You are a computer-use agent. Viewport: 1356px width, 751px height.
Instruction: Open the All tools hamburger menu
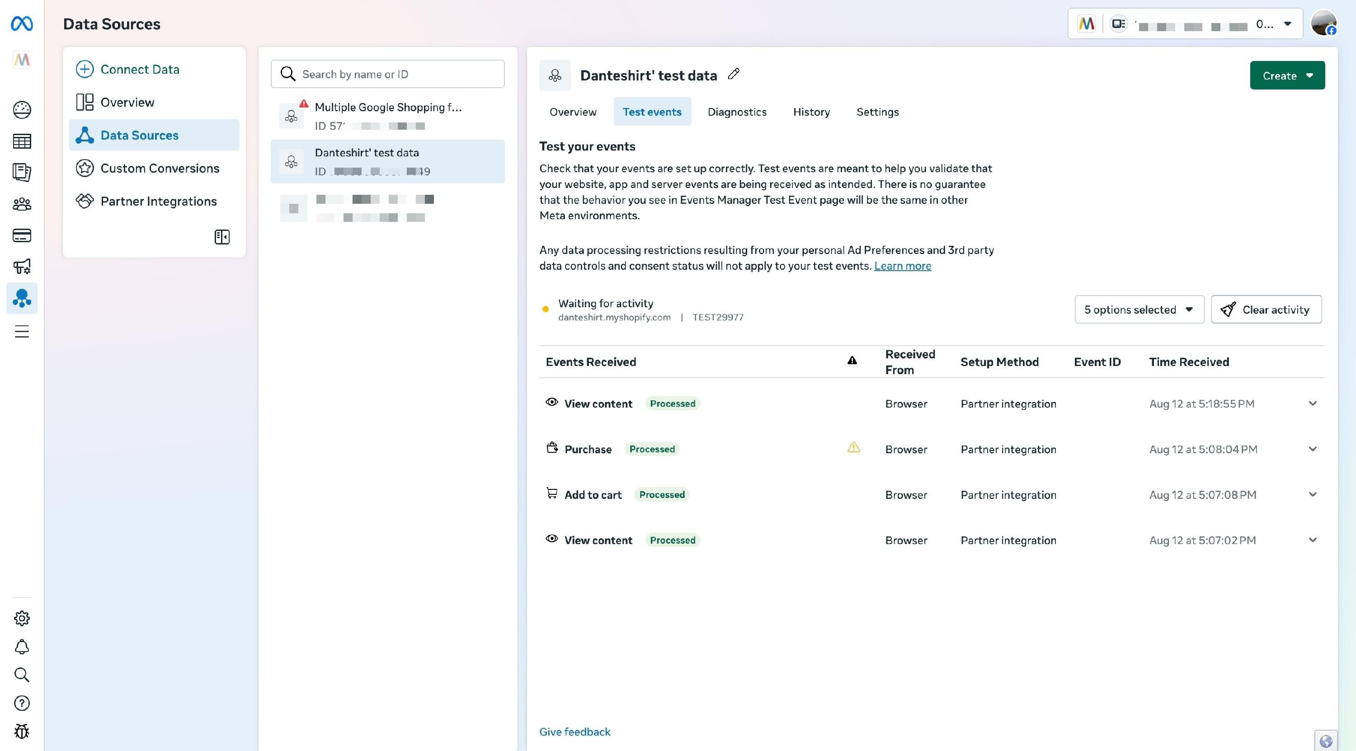coord(22,332)
